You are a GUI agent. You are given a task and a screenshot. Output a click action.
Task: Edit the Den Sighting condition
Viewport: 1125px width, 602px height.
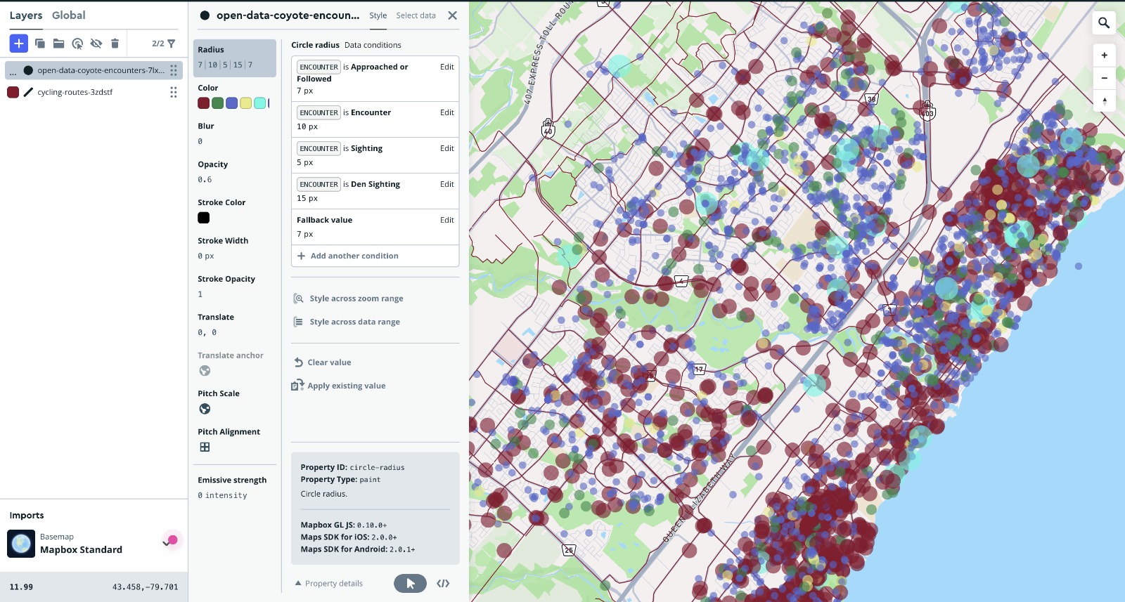click(446, 184)
